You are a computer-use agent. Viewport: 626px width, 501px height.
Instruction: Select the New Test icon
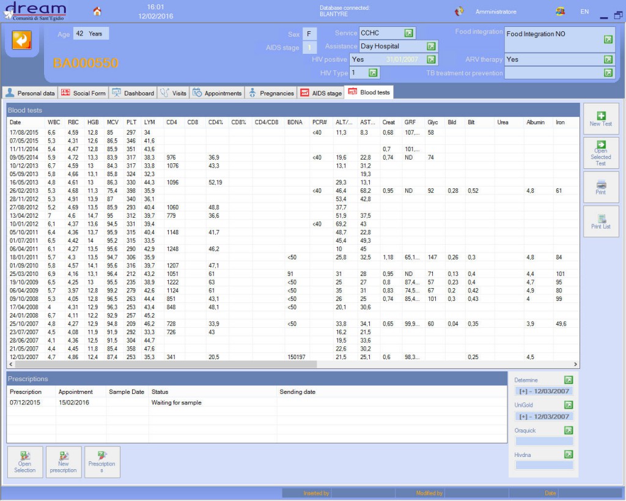tap(601, 118)
